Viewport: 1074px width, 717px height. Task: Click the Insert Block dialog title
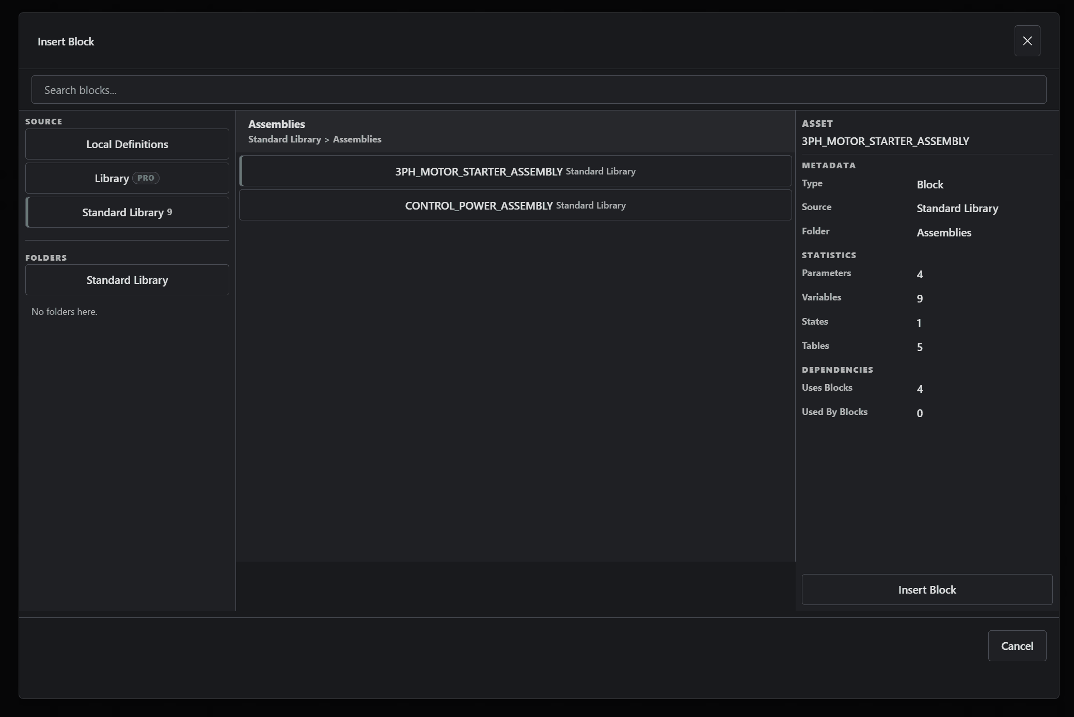point(66,42)
